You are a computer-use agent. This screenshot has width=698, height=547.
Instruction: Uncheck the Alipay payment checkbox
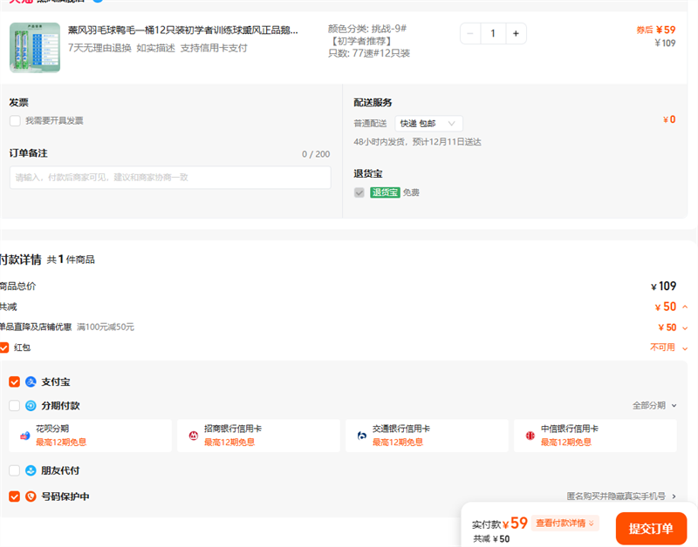click(x=14, y=382)
